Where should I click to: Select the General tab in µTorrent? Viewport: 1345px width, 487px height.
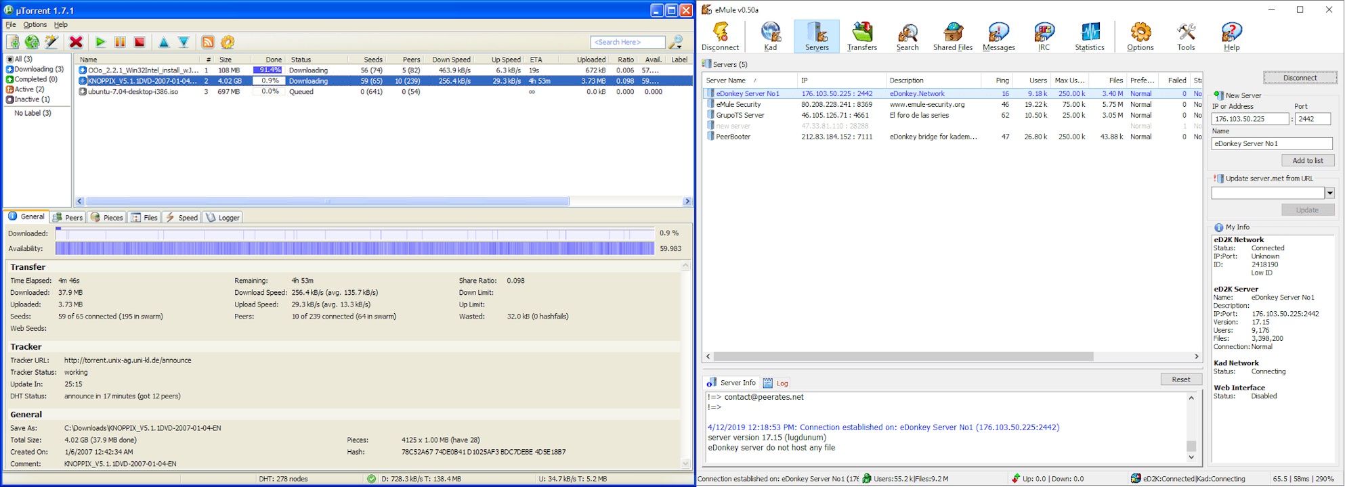[26, 216]
